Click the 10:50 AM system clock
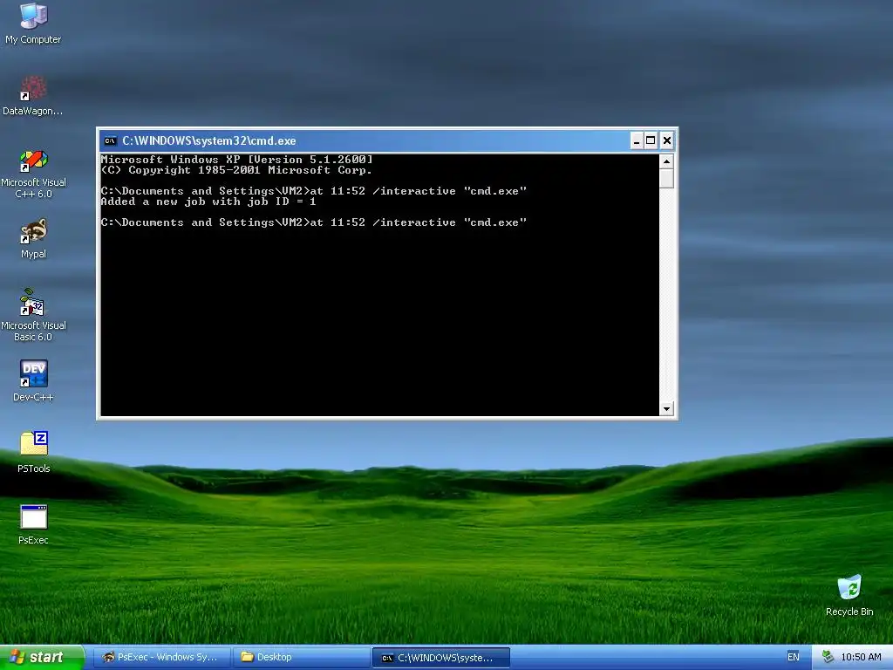This screenshot has height=670, width=893. 861,657
